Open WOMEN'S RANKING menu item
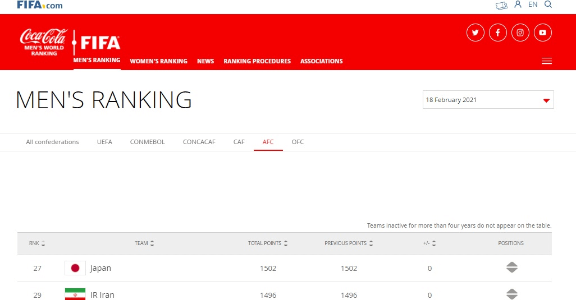The width and height of the screenshot is (576, 300). click(x=158, y=61)
